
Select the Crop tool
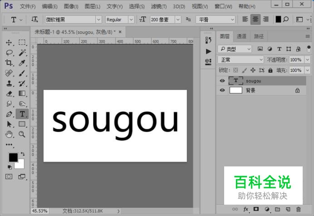coord(9,63)
